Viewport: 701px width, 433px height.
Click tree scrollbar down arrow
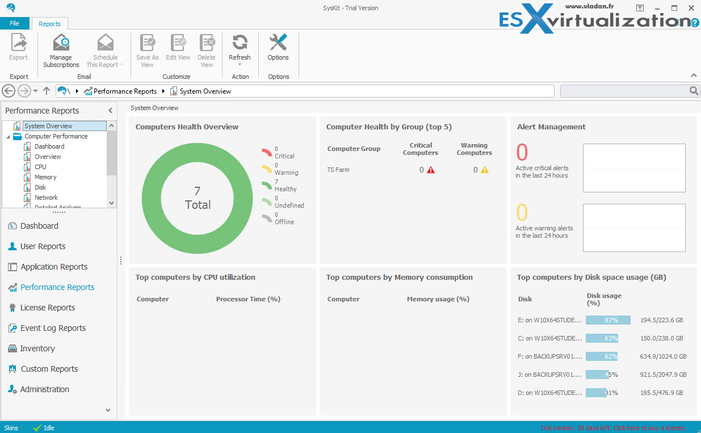pyautogui.click(x=111, y=203)
